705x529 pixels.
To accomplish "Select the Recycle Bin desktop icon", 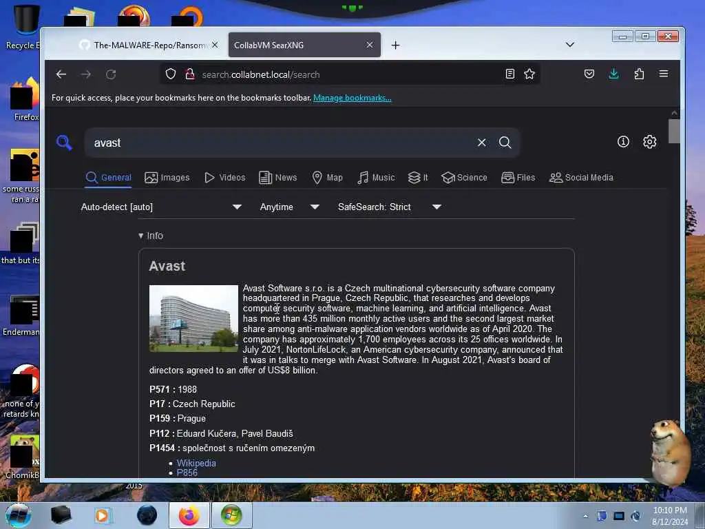I will pyautogui.click(x=23, y=27).
